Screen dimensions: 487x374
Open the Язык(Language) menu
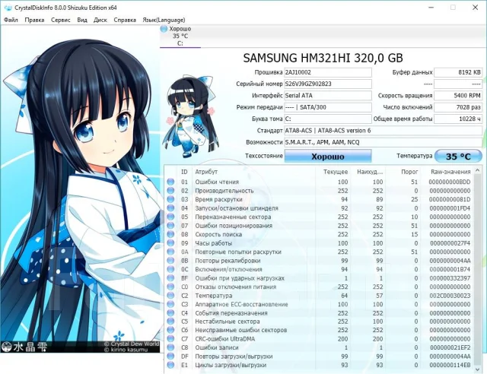pyautogui.click(x=164, y=20)
